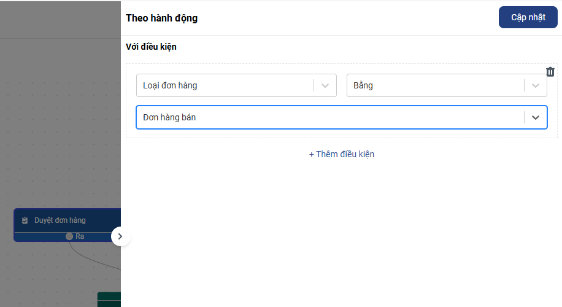Click the clipboard icon on Duyệt đơn hàng node
Viewport: 562px width, 307px height.
(x=25, y=220)
